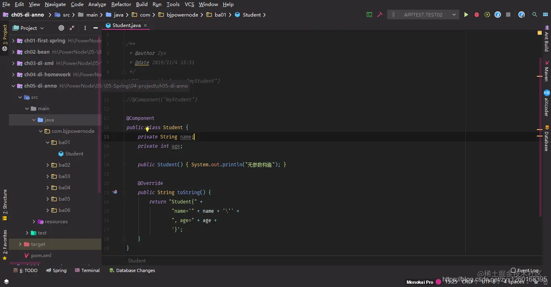Click the profiler run icon beside coverage
Image resolution: width=551 pixels, height=287 pixels.
click(498, 15)
